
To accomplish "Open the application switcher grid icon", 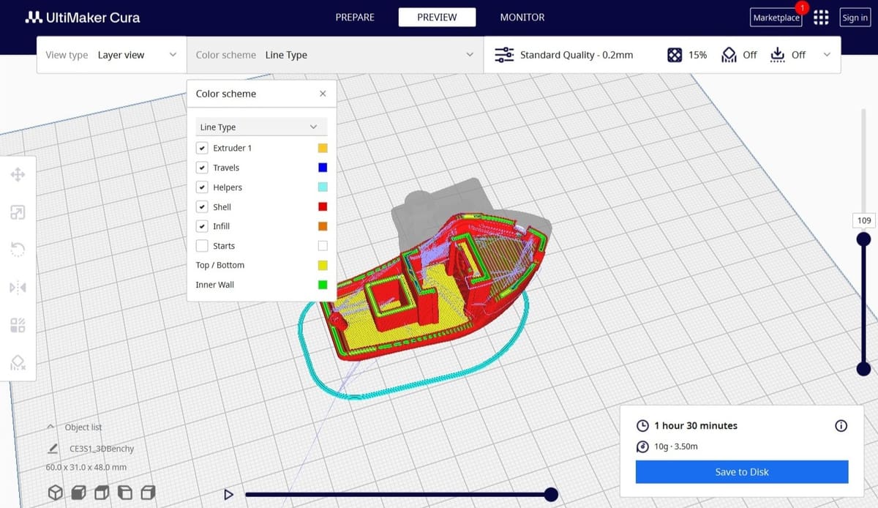I will click(821, 18).
